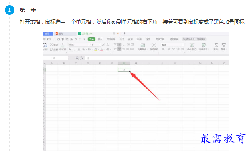The image size is (249, 151).
Task: Open the 首页 home document tab
Action: click(48, 34)
